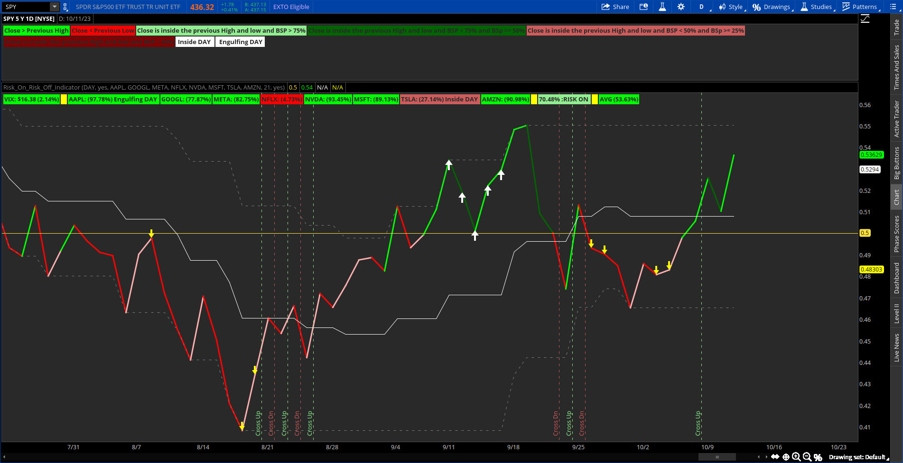Select the Patterns icon in the toolbar
This screenshot has width=903, height=463.
point(847,7)
